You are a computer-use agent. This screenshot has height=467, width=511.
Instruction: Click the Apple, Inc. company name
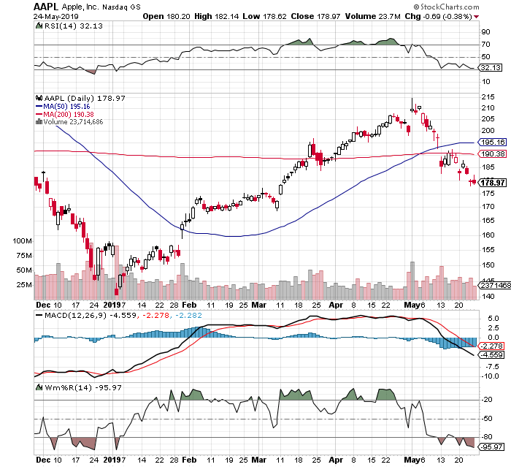pos(80,7)
